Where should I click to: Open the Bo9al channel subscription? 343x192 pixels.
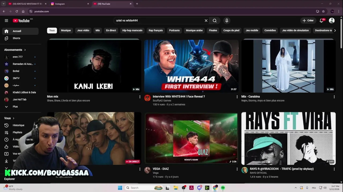point(20,71)
